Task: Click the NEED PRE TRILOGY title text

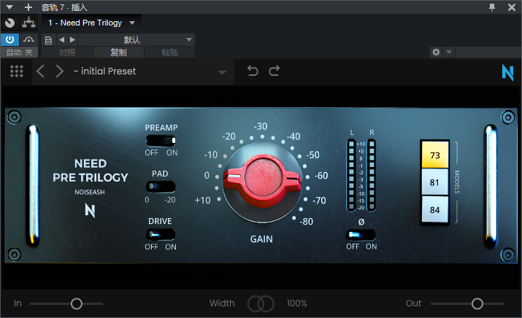Action: (x=91, y=171)
